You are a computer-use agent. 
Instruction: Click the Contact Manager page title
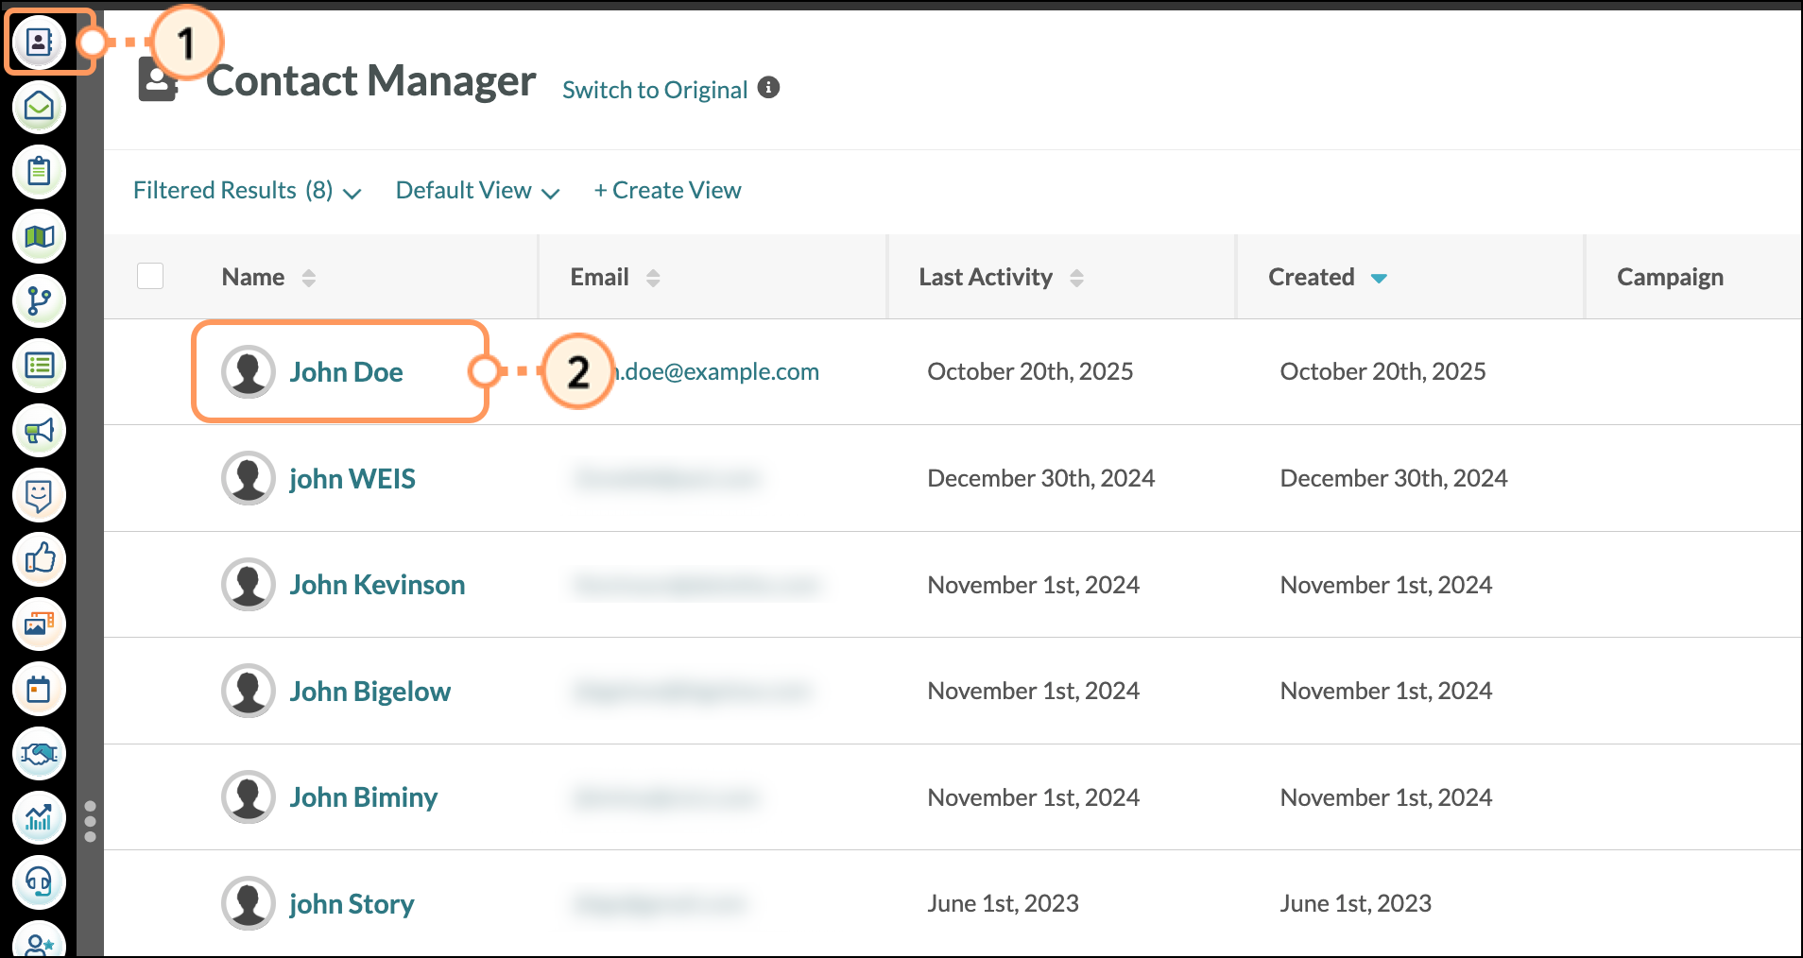pyautogui.click(x=370, y=81)
